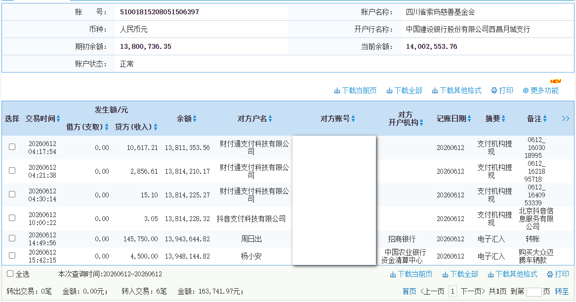Select the 15:42:15 transaction checkbox
Viewport: 576px width, 302px height.
coord(12,256)
